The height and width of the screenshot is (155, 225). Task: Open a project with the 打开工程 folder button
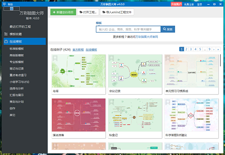[88, 12]
